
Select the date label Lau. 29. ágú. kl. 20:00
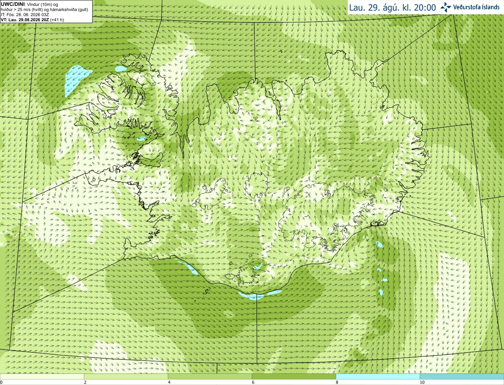point(393,7)
